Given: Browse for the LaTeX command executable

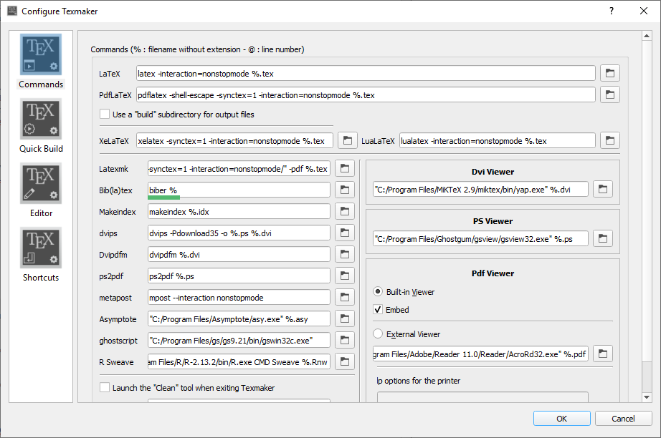Looking at the screenshot, I should click(609, 73).
